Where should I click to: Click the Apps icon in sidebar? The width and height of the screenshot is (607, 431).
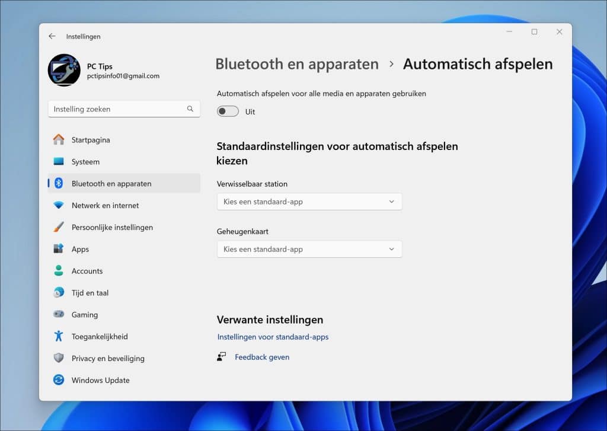[59, 248]
